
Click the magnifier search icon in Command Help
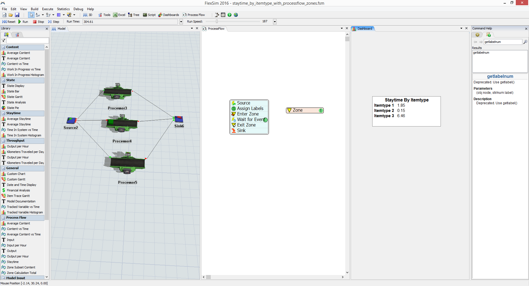tap(525, 42)
